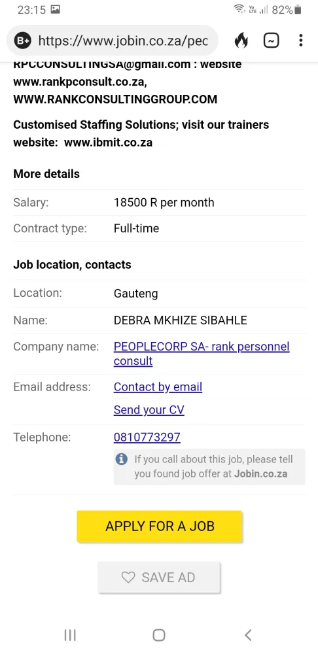Screen dimensions: 318x654
Task: Open the tab switcher square icon
Action: (x=272, y=41)
